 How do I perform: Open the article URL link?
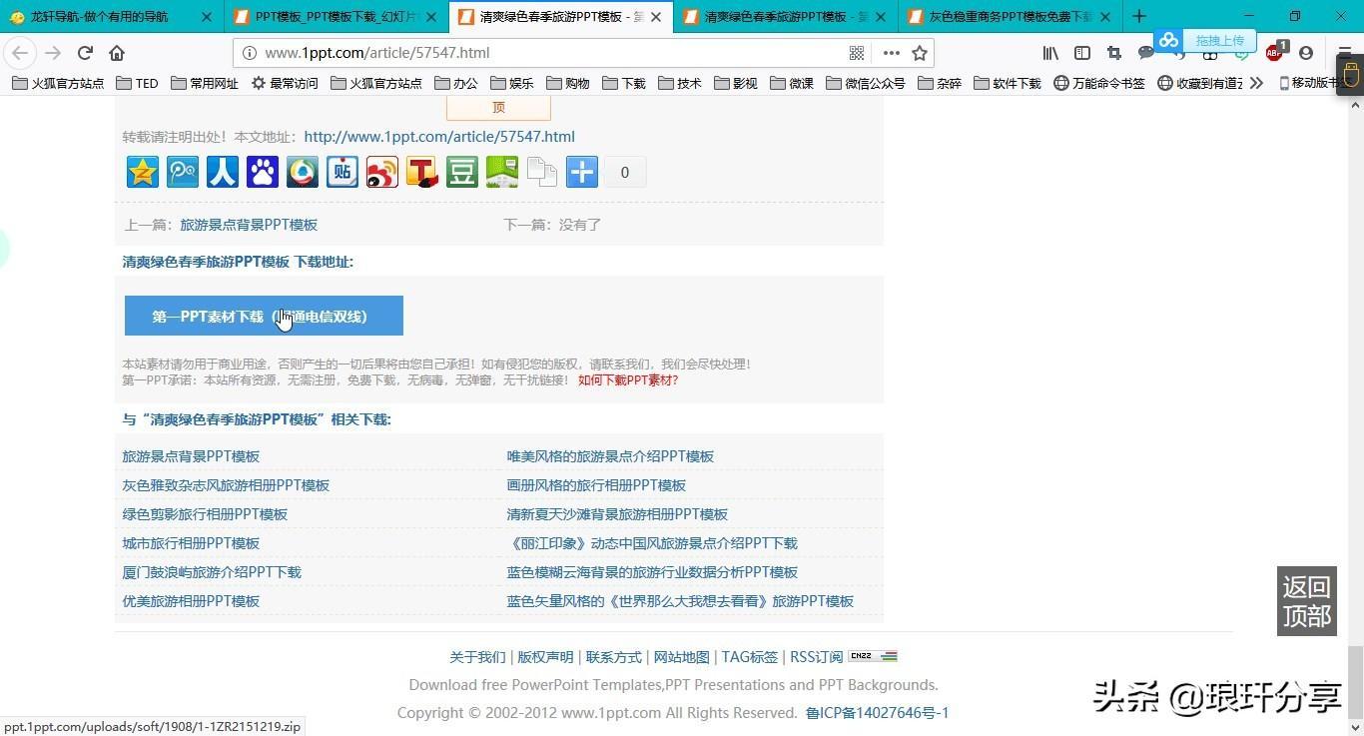pos(439,137)
